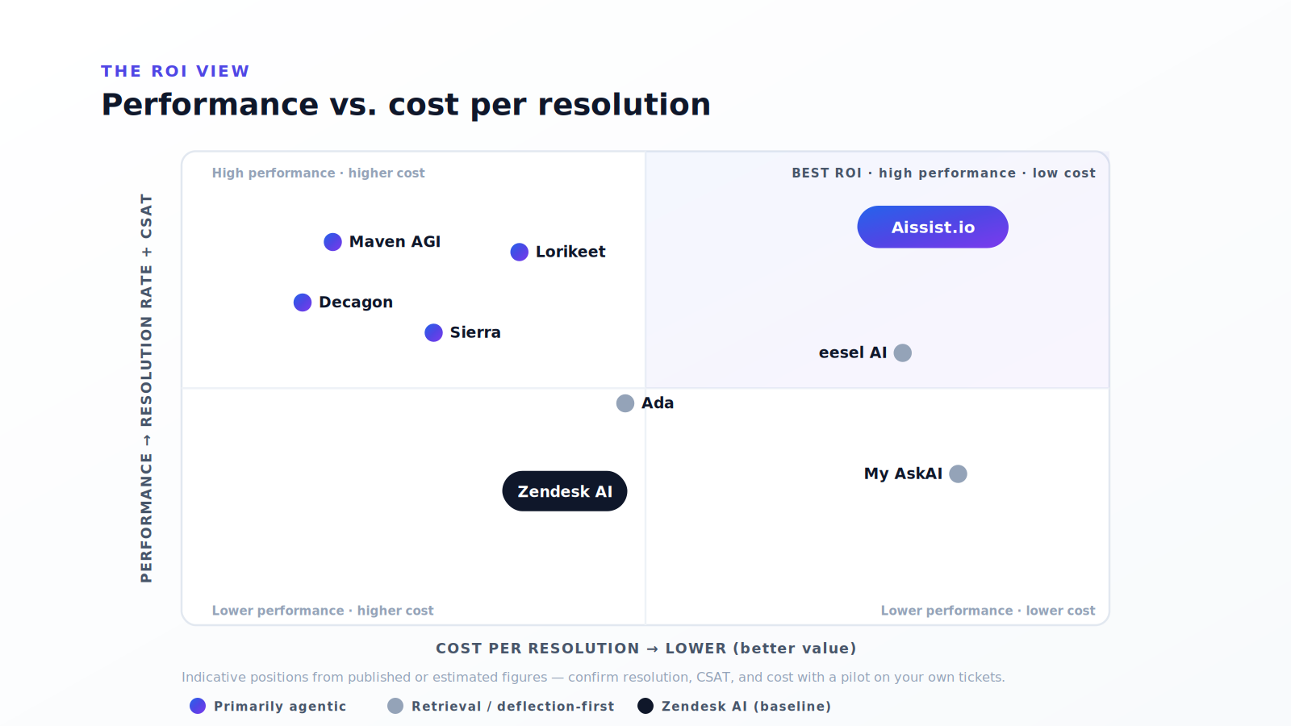This screenshot has height=726, width=1291.
Task: Click the 'High performance · higher cost' label
Action: tap(318, 173)
